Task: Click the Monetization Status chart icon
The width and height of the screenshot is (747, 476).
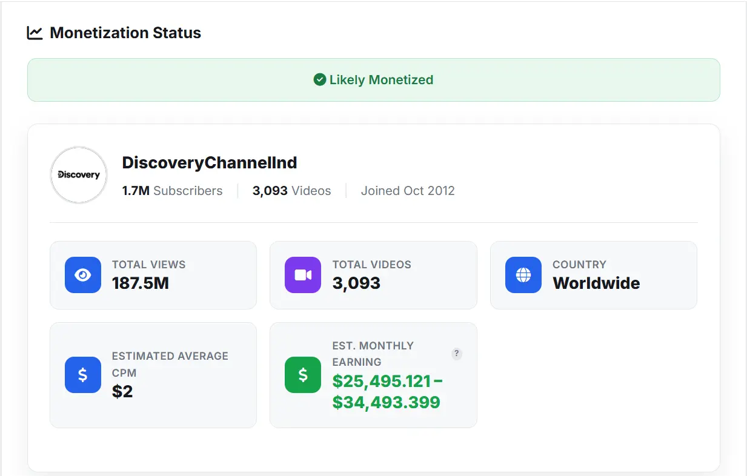Action: [x=35, y=33]
